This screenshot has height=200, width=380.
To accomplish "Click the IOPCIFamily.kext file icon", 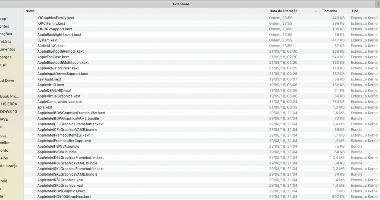I will coord(34,23).
